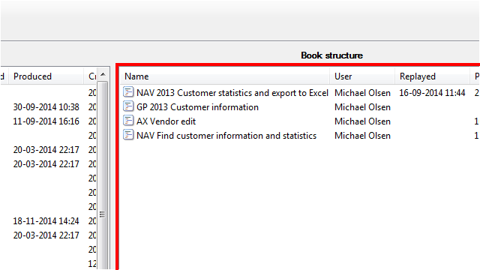Screen dimensions: 480x270
Task: Click Michael Olsen in NAV Find customer row
Action: pos(362,136)
